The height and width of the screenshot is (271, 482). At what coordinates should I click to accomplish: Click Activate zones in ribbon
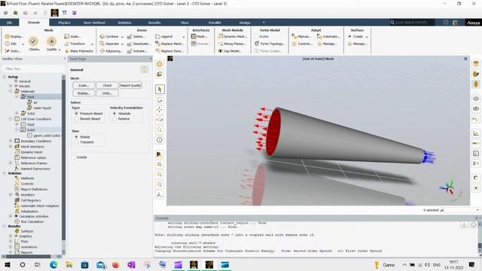click(137, 51)
